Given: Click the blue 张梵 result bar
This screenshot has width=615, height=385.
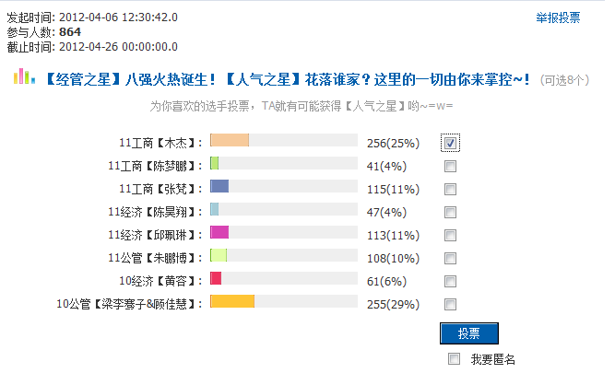Looking at the screenshot, I should (219, 186).
